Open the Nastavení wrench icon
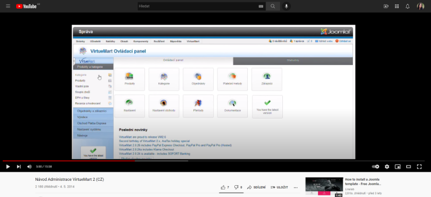Viewport: 431px width, 197px height. 129,106
